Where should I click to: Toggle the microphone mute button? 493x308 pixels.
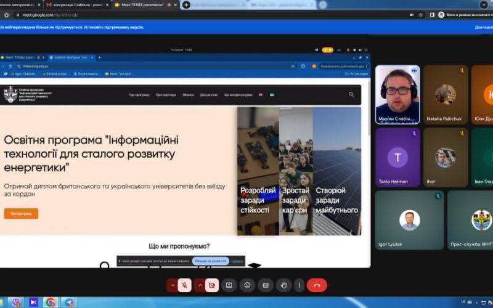(184, 285)
